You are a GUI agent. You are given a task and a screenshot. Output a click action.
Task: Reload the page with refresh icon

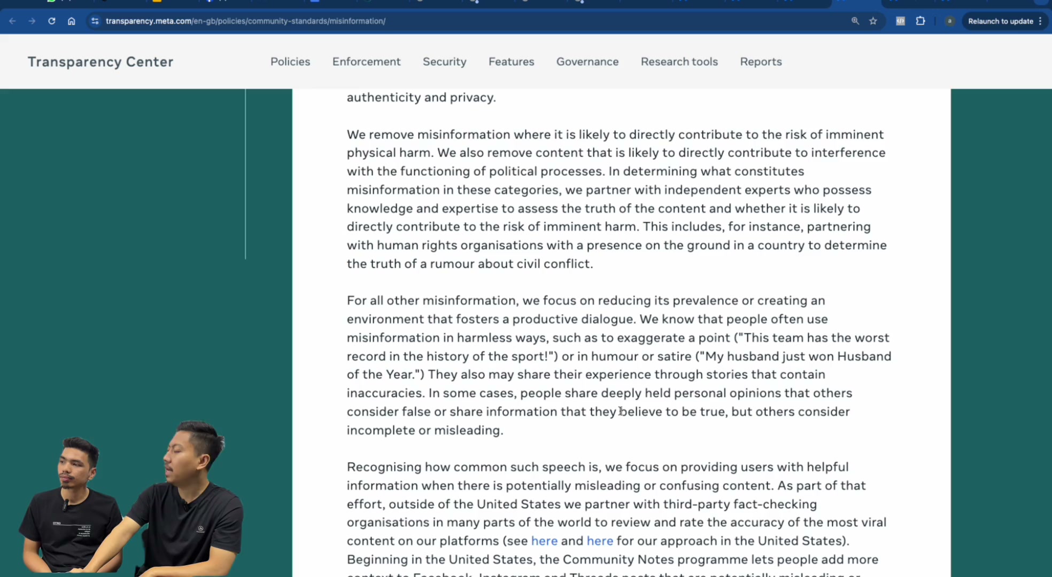coord(51,21)
